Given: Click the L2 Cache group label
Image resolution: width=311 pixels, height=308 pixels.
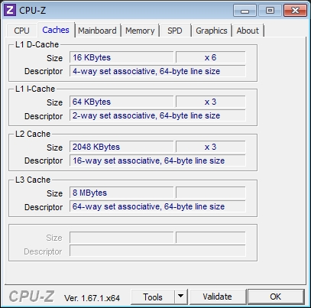Looking at the screenshot, I should (33, 134).
